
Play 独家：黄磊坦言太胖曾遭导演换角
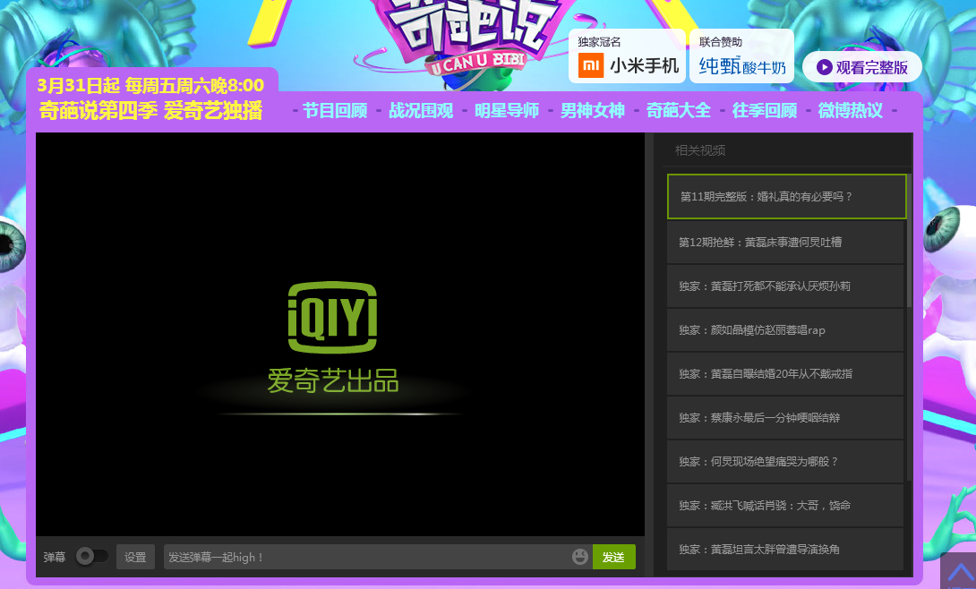point(785,550)
